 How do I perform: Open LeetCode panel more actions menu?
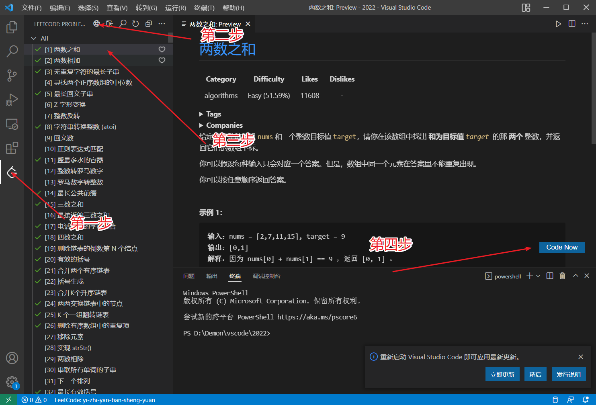click(162, 24)
